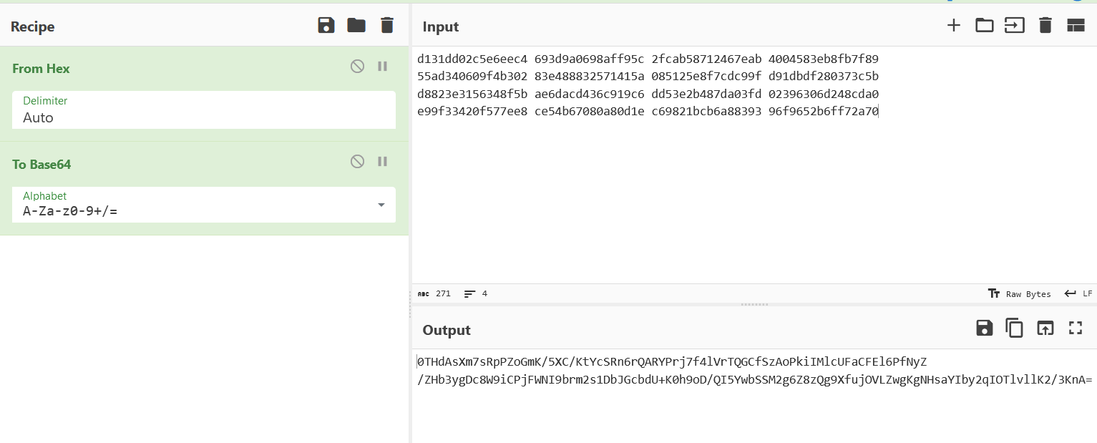Image resolution: width=1097 pixels, height=443 pixels.
Task: Add a new input tab
Action: tap(954, 26)
